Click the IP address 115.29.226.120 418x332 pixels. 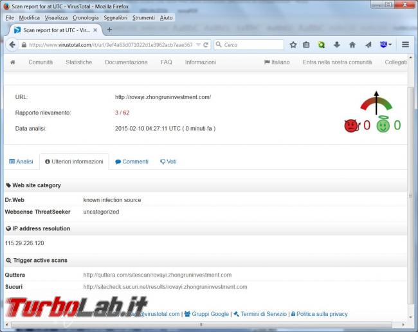tap(24, 243)
